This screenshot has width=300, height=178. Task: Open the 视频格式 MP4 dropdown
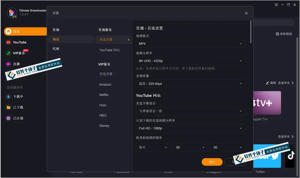pos(191,44)
